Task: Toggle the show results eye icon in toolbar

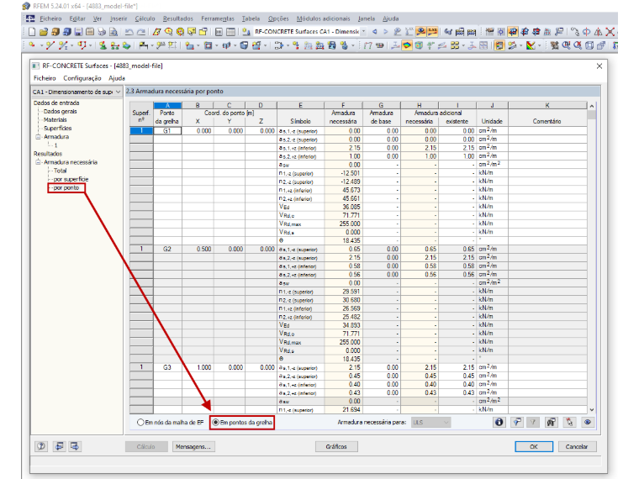Action: tap(421, 32)
